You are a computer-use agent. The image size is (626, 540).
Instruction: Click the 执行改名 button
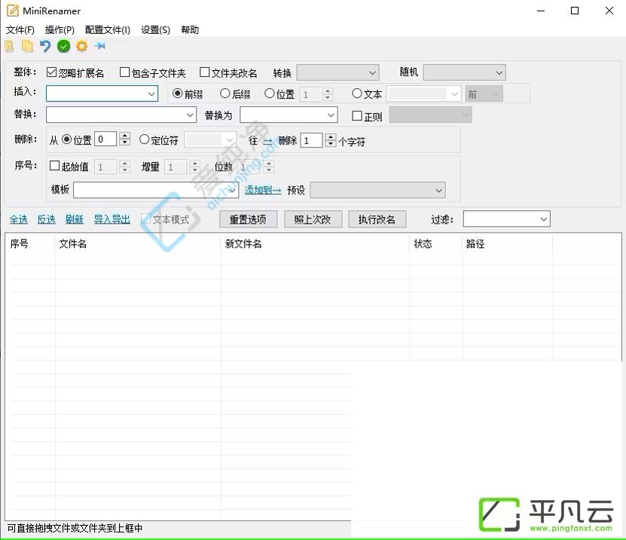[x=377, y=219]
